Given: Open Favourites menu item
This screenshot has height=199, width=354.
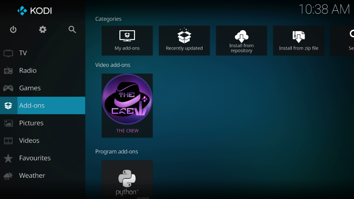Looking at the screenshot, I should point(42,158).
